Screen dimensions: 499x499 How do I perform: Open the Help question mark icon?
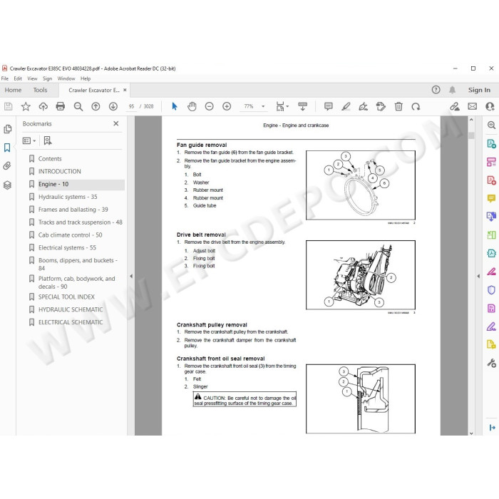click(x=436, y=90)
